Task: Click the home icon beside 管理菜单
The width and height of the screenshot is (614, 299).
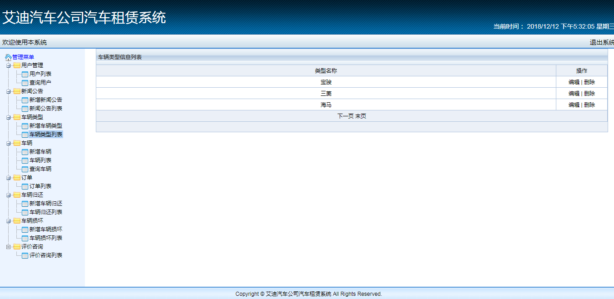Action: (8, 57)
